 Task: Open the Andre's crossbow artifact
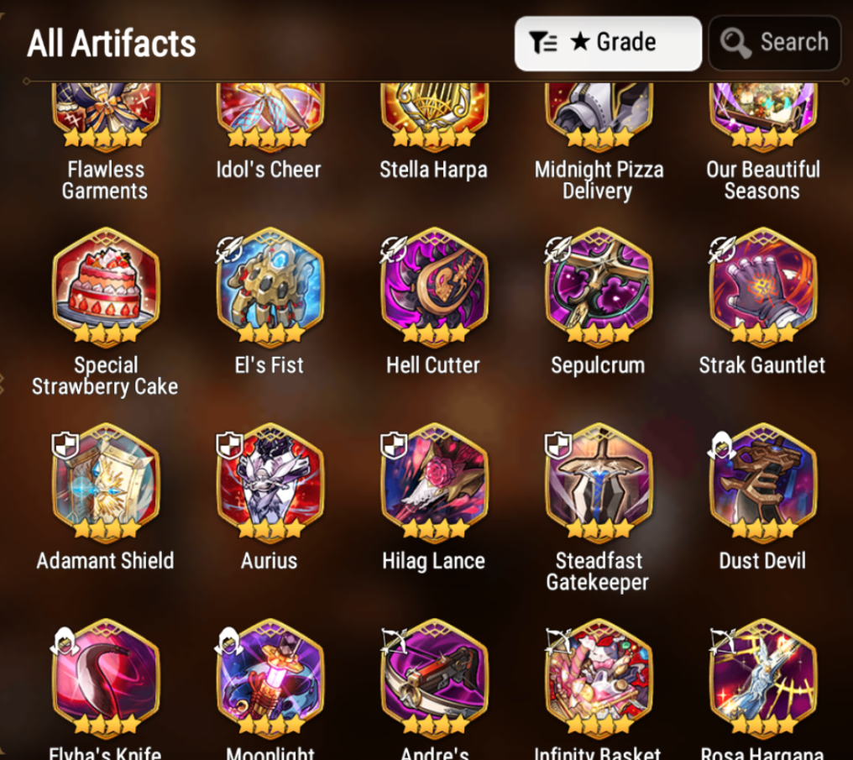click(x=434, y=679)
